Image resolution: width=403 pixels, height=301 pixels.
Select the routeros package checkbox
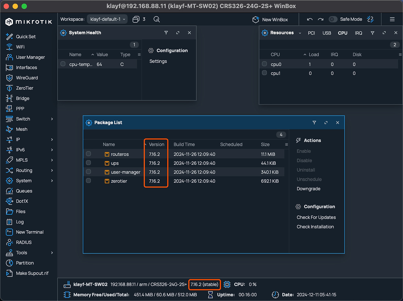coord(88,154)
